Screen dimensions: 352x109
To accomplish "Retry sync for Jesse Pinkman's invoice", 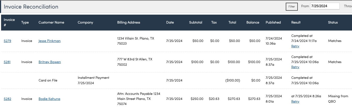I will click(x=295, y=46).
